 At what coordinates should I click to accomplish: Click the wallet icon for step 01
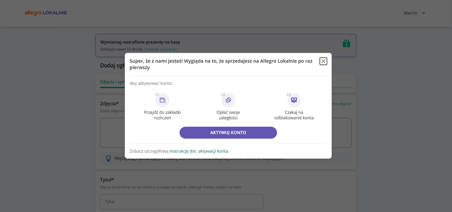click(x=162, y=100)
